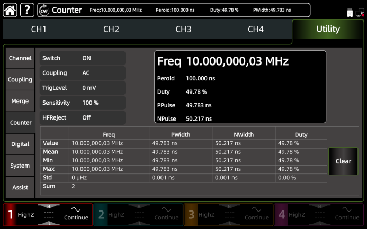Select the Utility tab
This screenshot has height=229, width=367.
coord(328,29)
